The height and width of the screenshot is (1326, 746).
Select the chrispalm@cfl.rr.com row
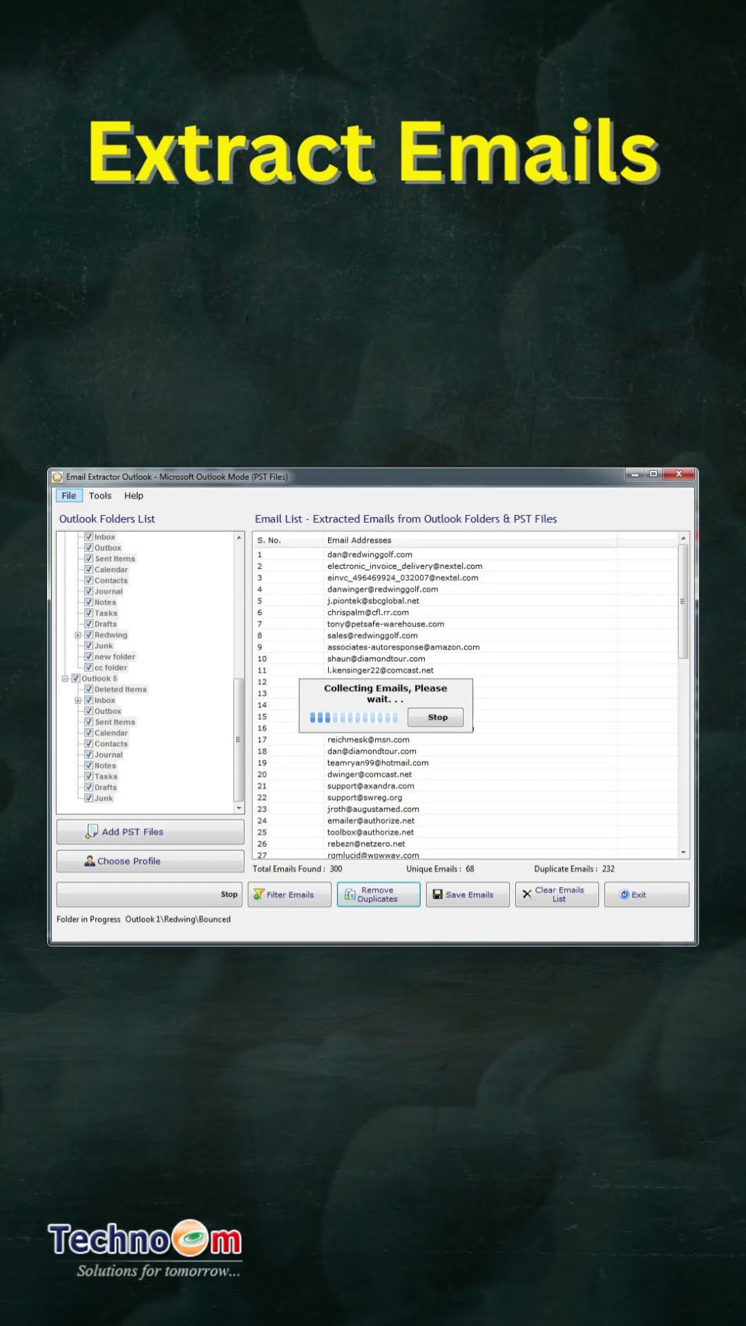tap(466, 613)
